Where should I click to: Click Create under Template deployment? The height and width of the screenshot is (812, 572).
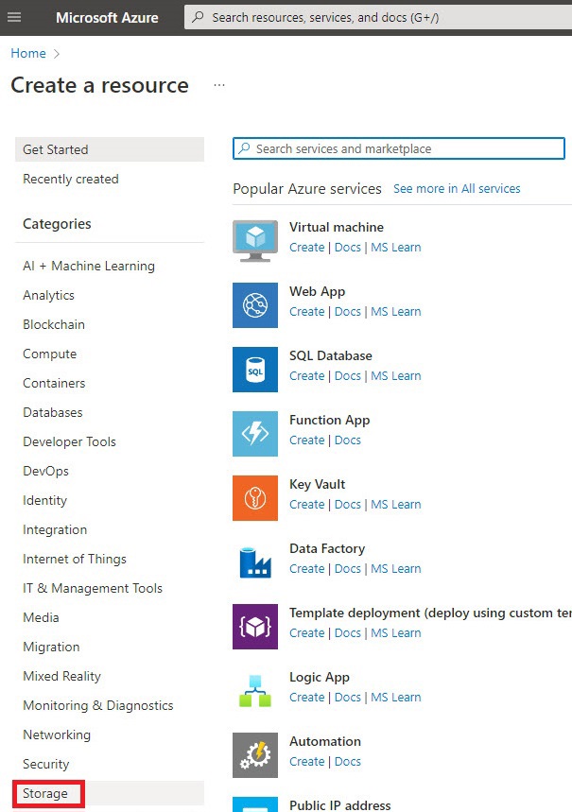click(306, 632)
